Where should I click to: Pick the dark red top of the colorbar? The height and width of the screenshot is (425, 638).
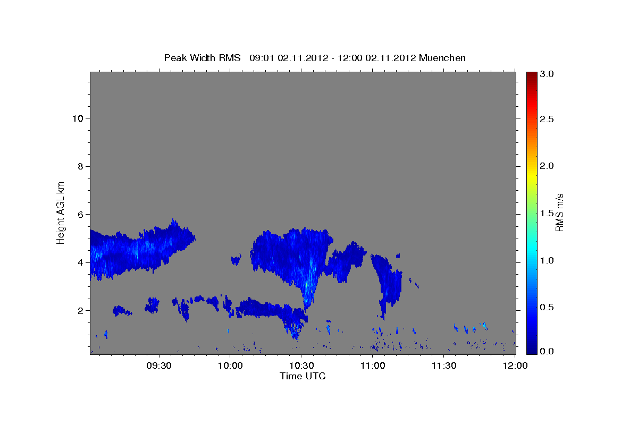coord(531,75)
